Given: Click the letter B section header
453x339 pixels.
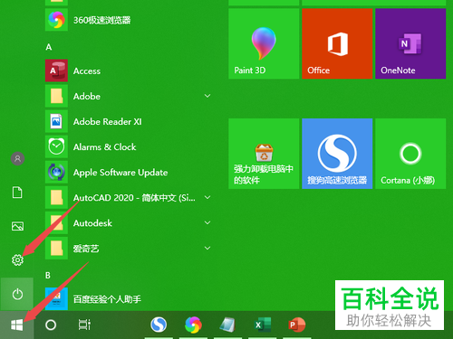Looking at the screenshot, I should point(48,275).
